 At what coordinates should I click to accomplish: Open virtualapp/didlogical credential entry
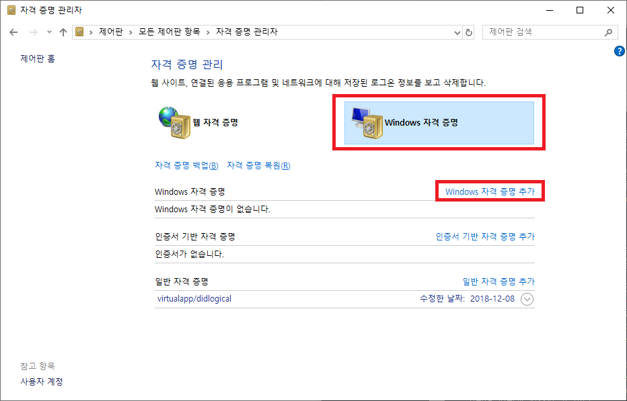(x=194, y=299)
